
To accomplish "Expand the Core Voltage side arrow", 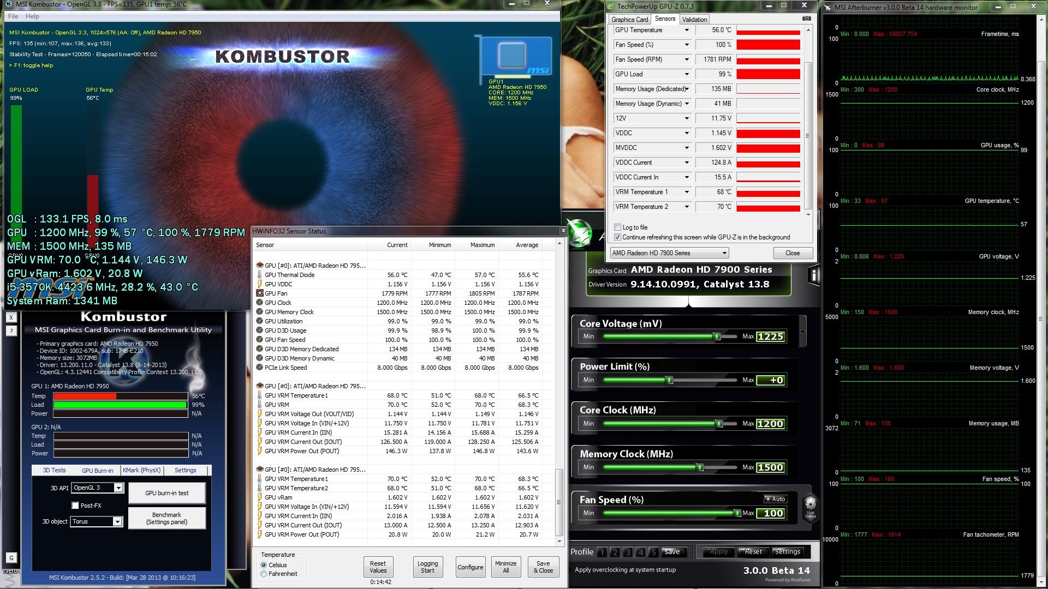I will tap(802, 332).
